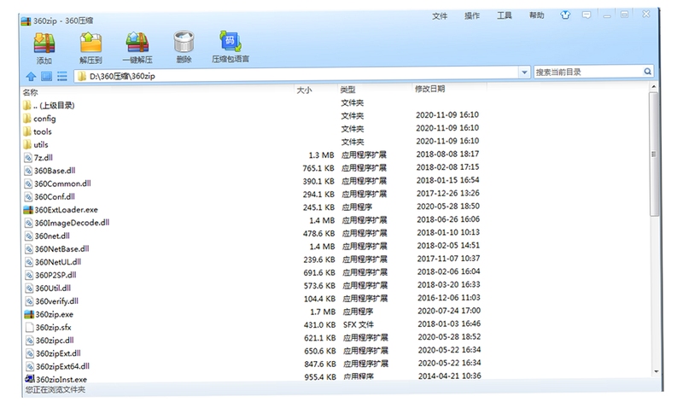Switch to large icon view mode
Viewport: 683px width, 408px height.
46,76
